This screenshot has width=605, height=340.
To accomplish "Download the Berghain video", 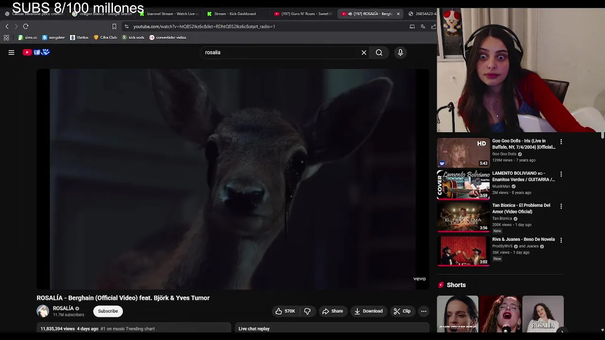I will 369,311.
